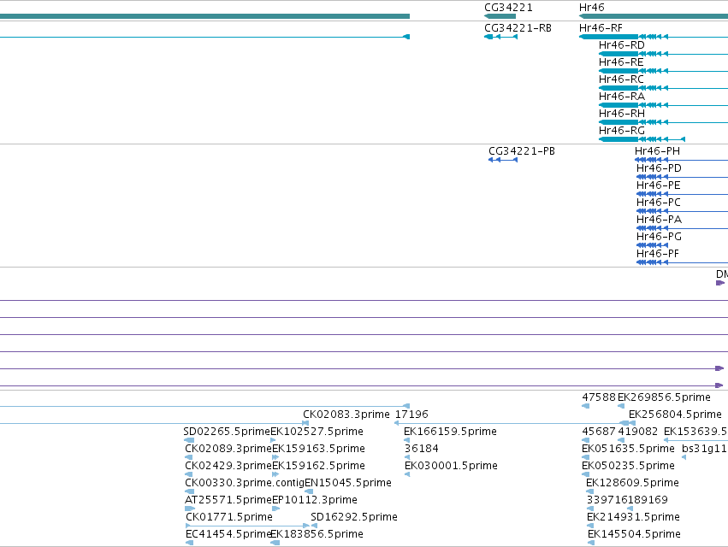Click the 45687 feature label
The height and width of the screenshot is (547, 728).
point(599,432)
